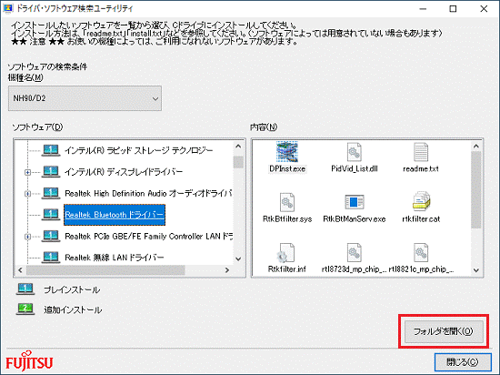Screen dimensions: 500x375
Task: Click laptop icon beside Realtek Bluetooth ドライバー
Action: 51,215
